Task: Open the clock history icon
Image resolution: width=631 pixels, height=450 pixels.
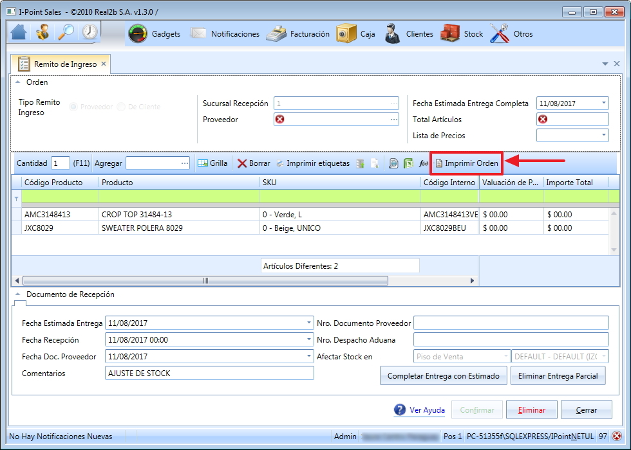Action: click(x=89, y=32)
